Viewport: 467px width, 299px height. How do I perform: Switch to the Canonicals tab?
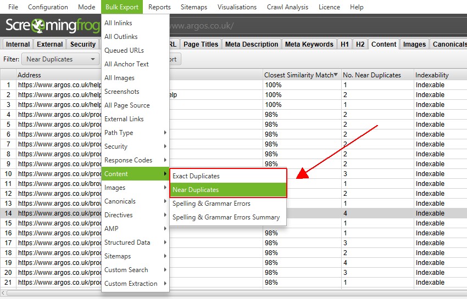448,44
